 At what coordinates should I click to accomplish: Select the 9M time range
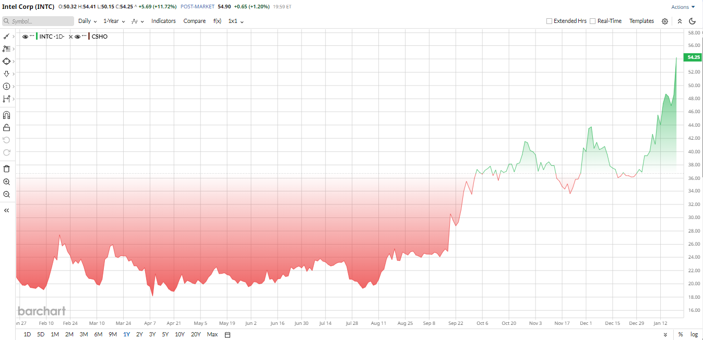[x=112, y=334]
